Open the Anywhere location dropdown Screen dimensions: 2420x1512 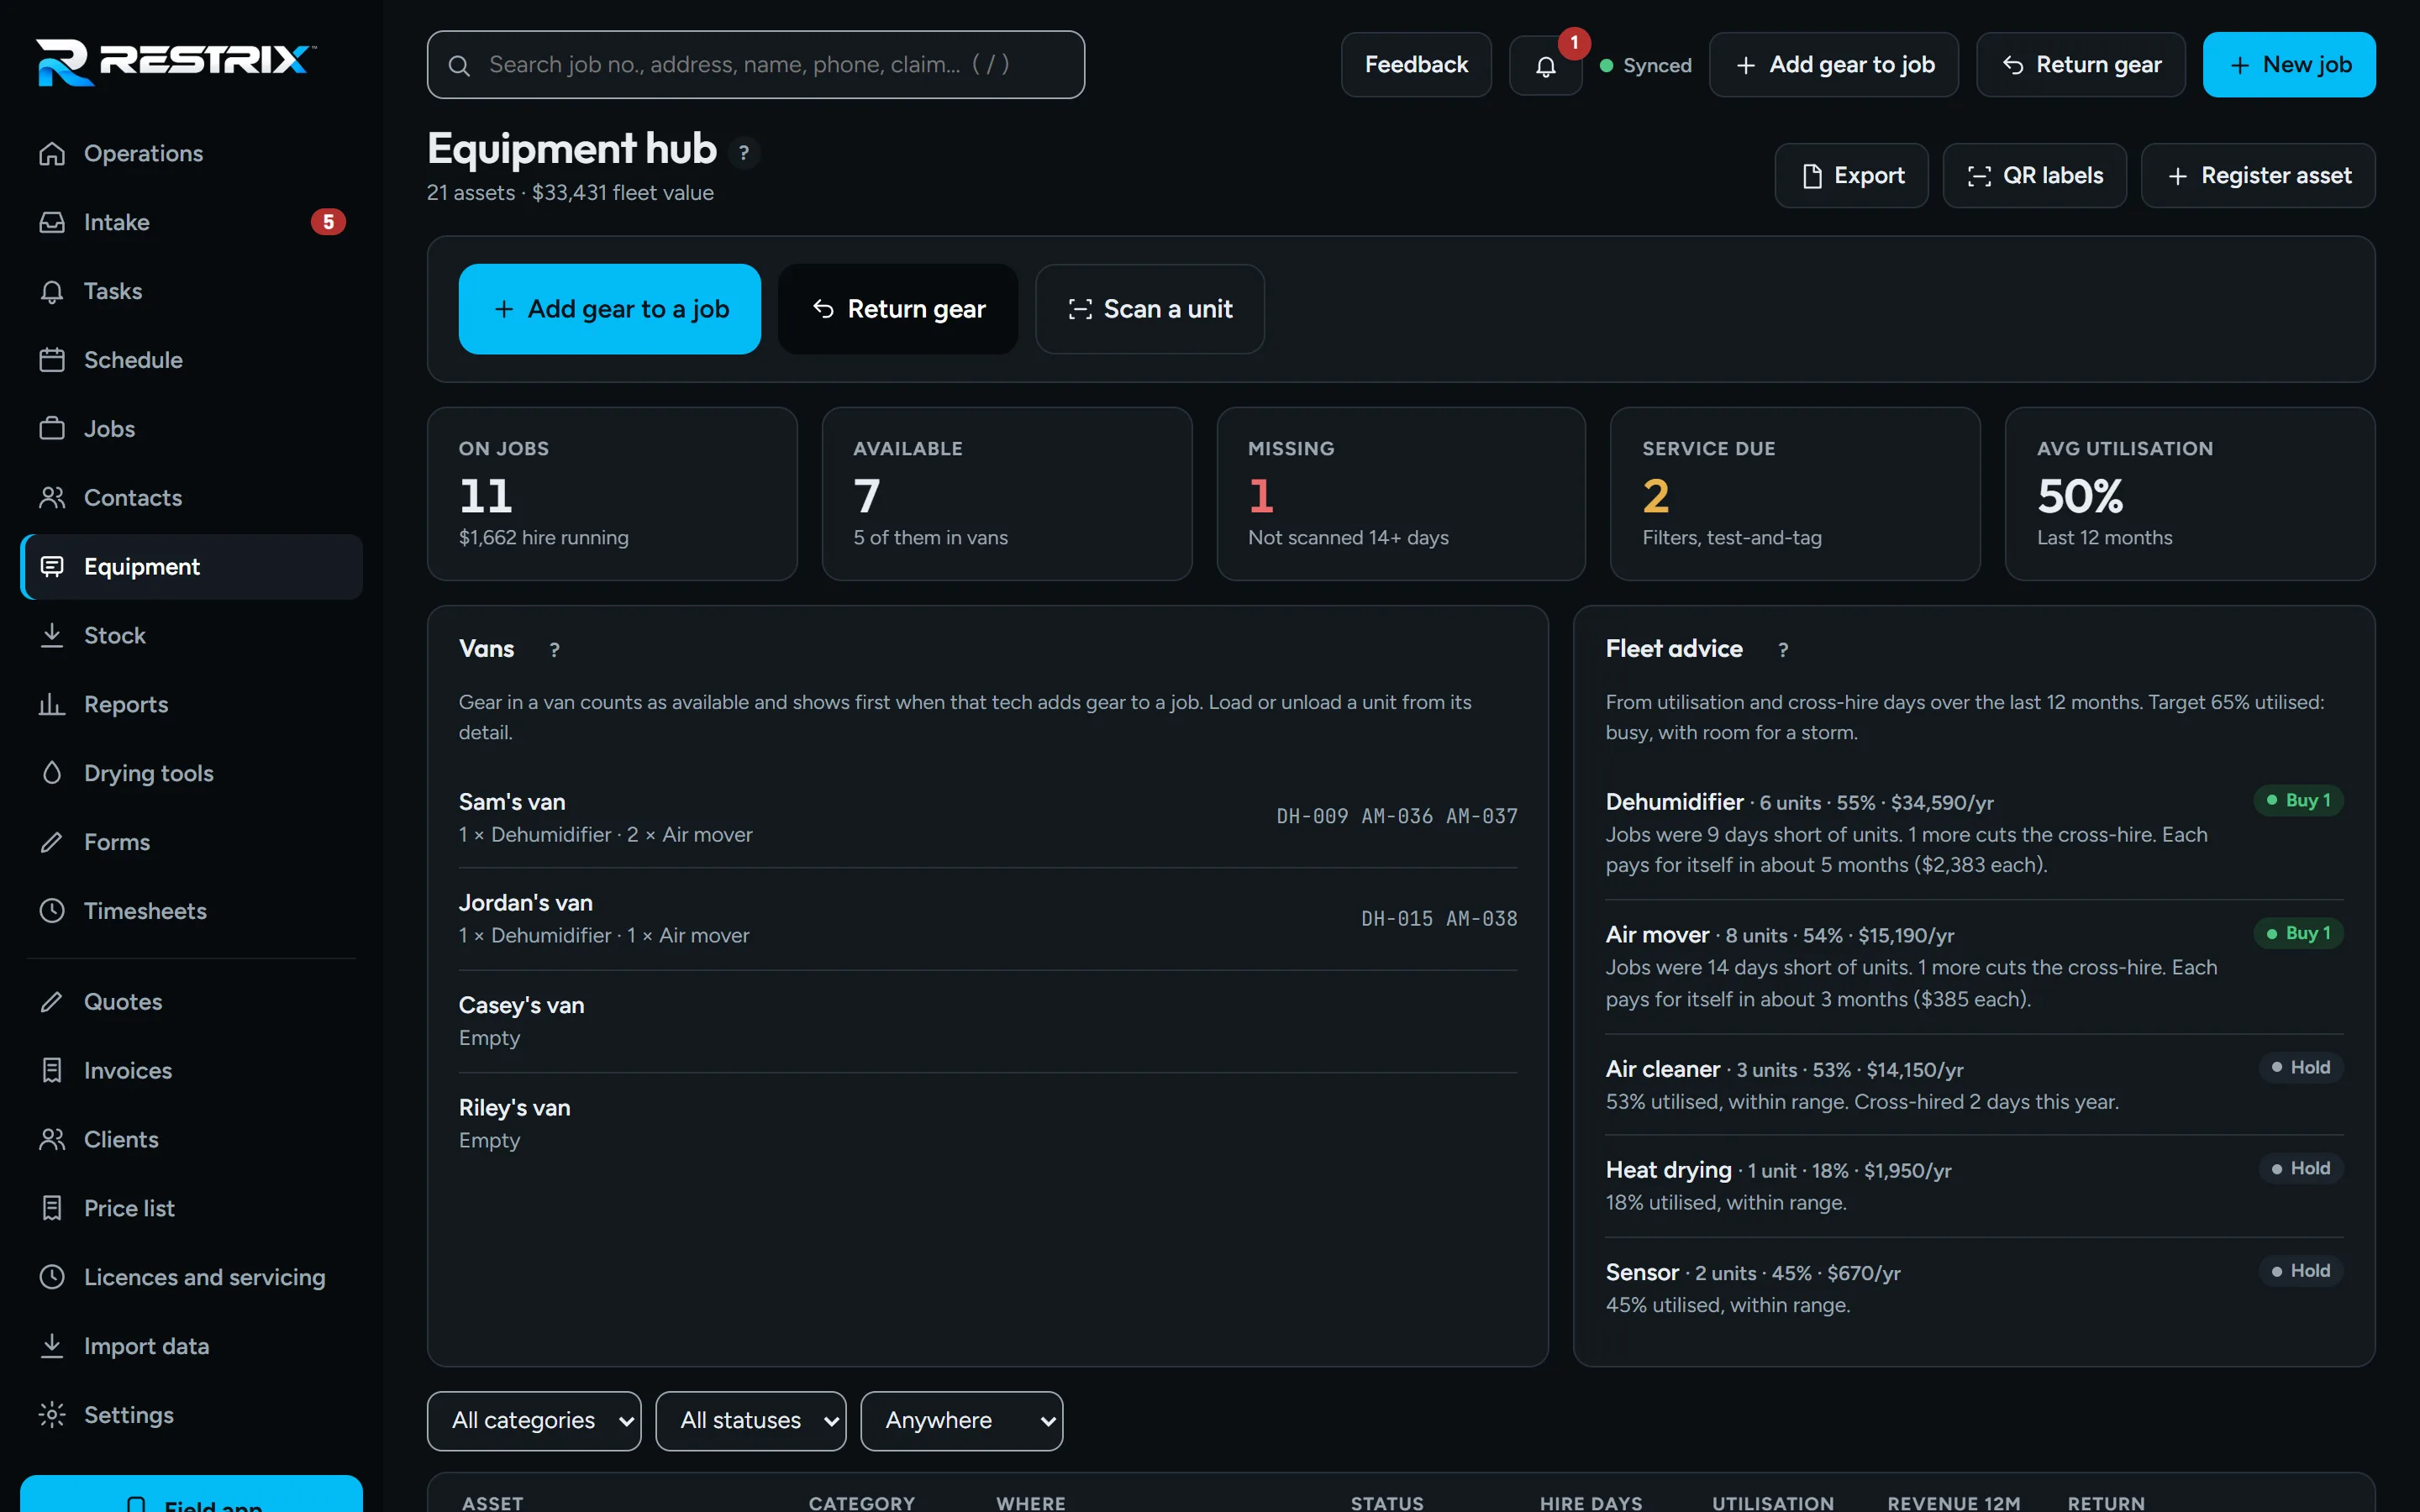pyautogui.click(x=962, y=1420)
